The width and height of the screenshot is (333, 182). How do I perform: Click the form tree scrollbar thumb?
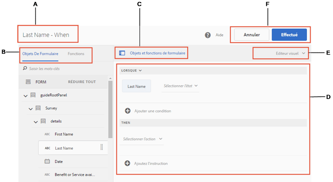[x=110, y=109]
